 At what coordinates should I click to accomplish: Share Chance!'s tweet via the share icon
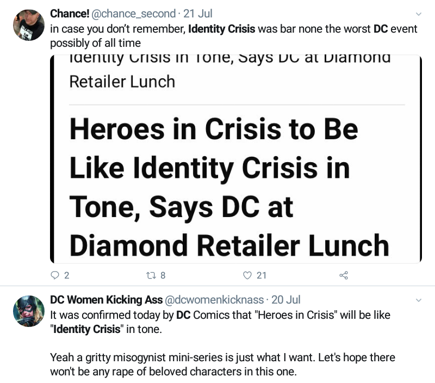[343, 275]
